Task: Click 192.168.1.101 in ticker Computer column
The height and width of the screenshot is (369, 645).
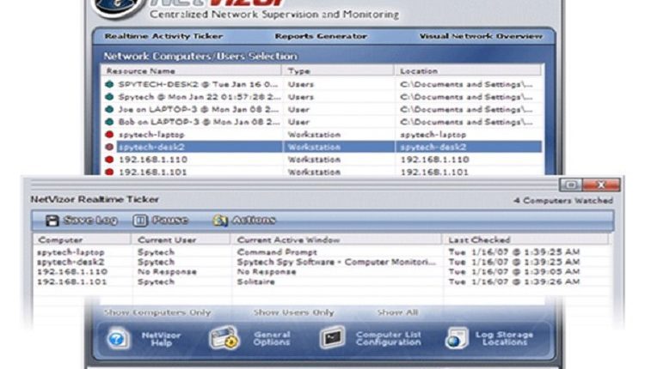Action: [72, 281]
